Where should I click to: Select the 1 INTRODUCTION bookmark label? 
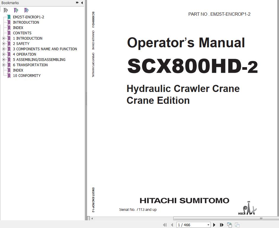tap(28, 38)
